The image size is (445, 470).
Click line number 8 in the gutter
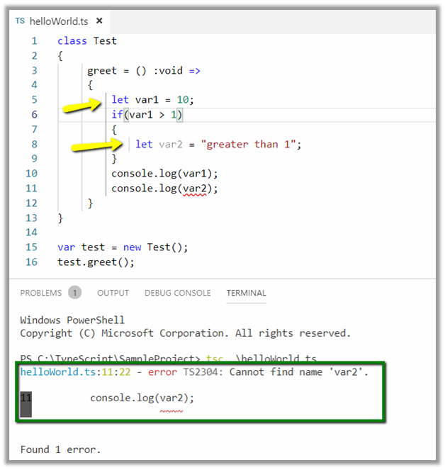33,144
